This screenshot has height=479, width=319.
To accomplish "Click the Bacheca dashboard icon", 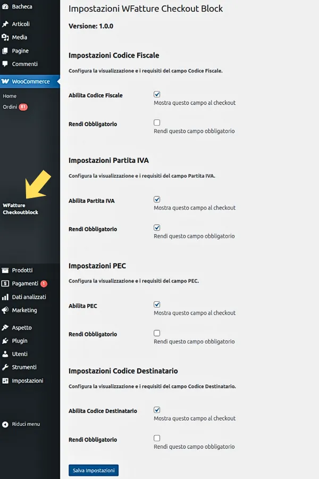I will [5, 6].
